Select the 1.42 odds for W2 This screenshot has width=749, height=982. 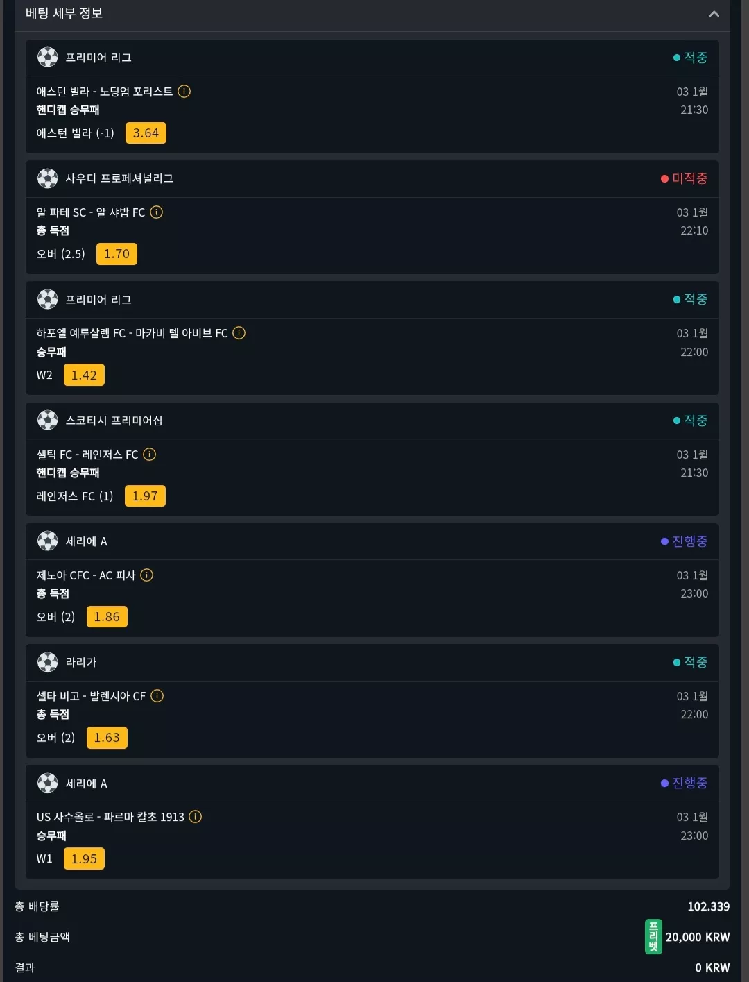(84, 375)
